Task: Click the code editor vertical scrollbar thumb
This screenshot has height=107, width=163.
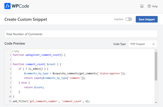Action: coord(156,66)
